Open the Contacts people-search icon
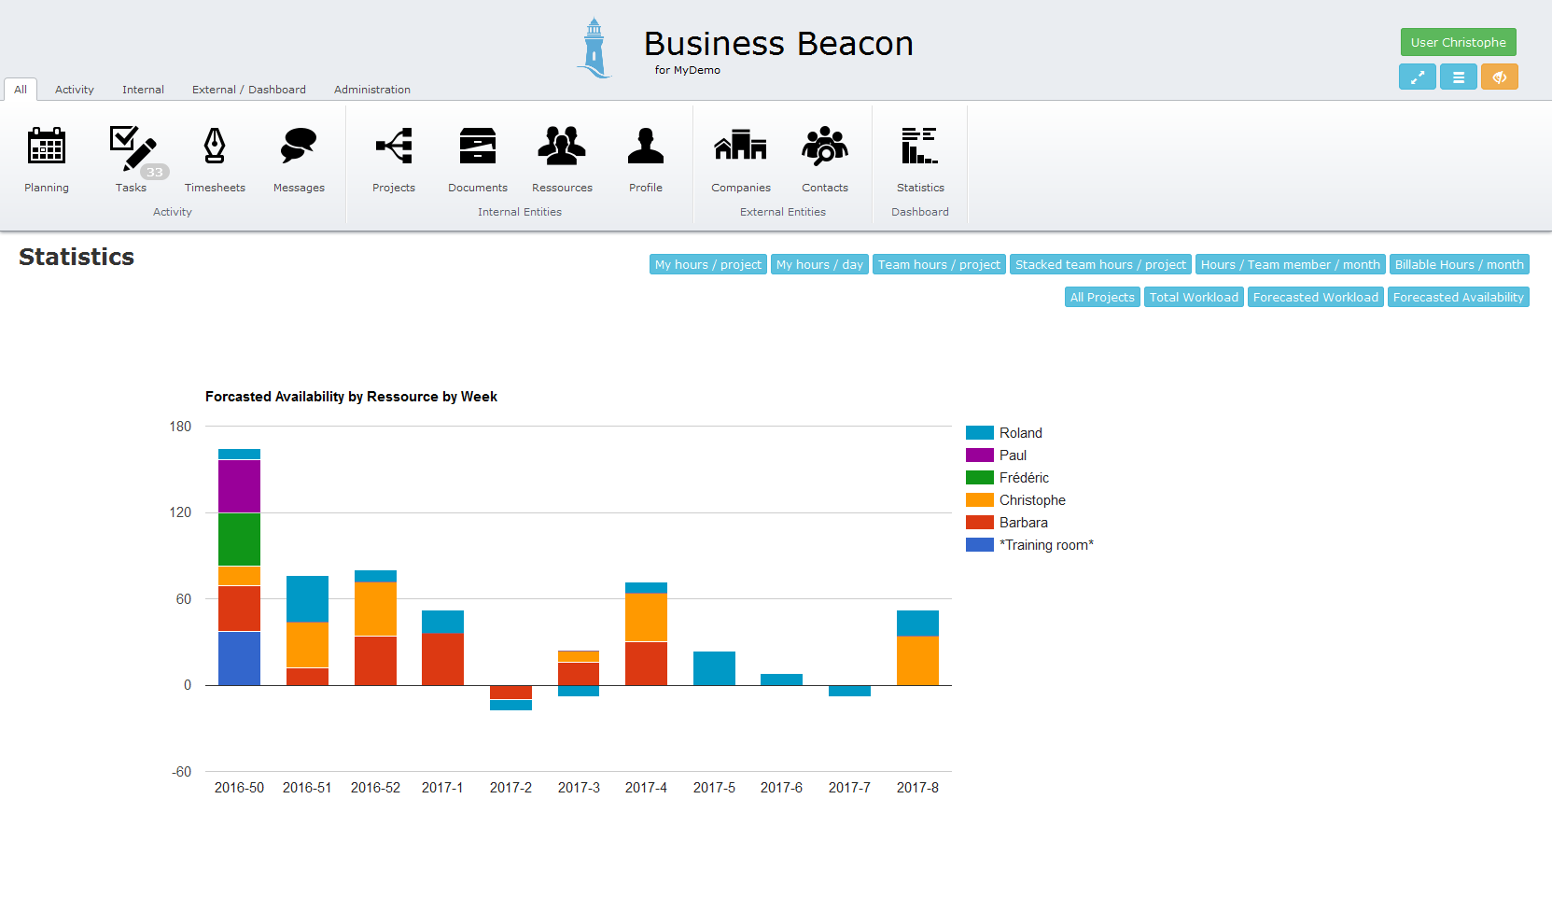This screenshot has width=1552, height=897. [x=825, y=148]
